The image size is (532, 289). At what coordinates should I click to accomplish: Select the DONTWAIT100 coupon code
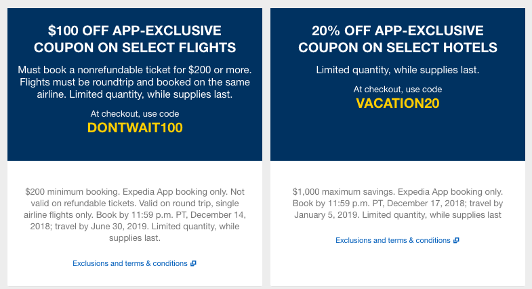pyautogui.click(x=135, y=128)
